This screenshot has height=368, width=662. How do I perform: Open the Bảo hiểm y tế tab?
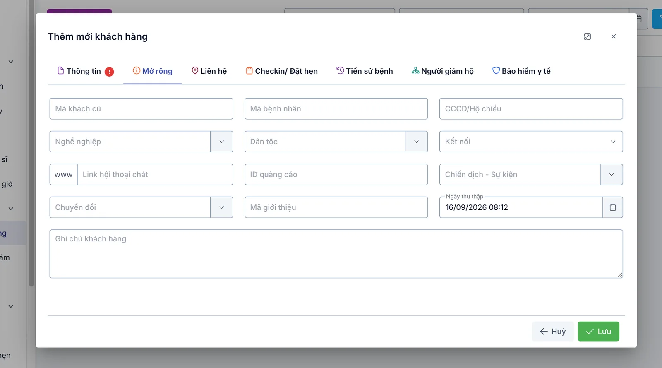521,71
